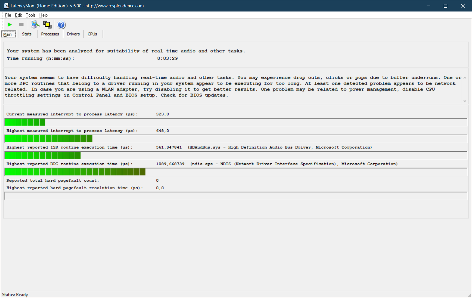This screenshot has width=472, height=298.
Task: Switch to the Stats tab
Action: coord(27,34)
